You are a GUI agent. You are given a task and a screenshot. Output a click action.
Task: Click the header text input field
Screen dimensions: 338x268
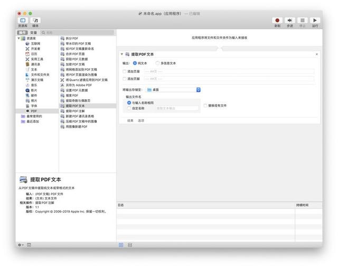tap(229, 71)
